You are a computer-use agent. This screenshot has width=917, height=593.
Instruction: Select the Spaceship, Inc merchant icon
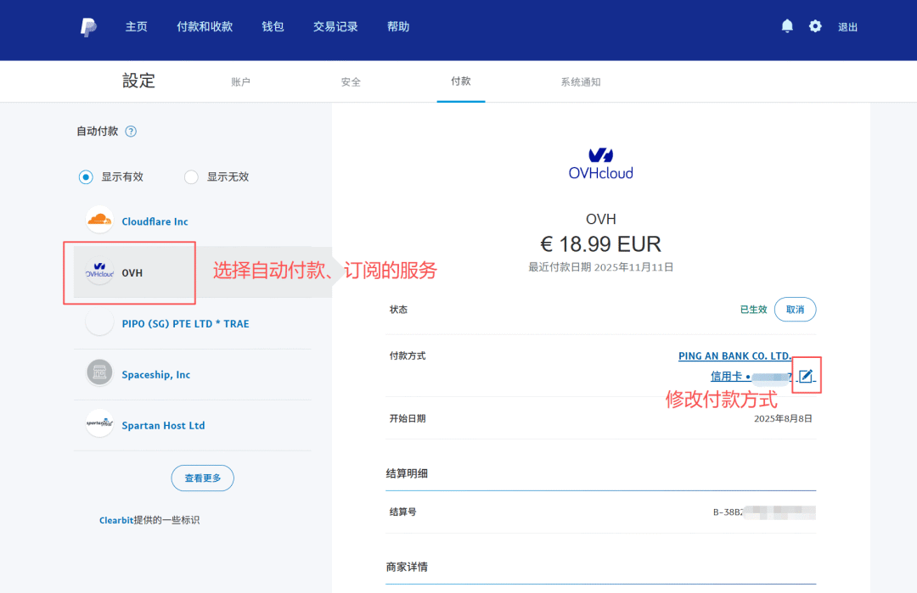point(99,373)
